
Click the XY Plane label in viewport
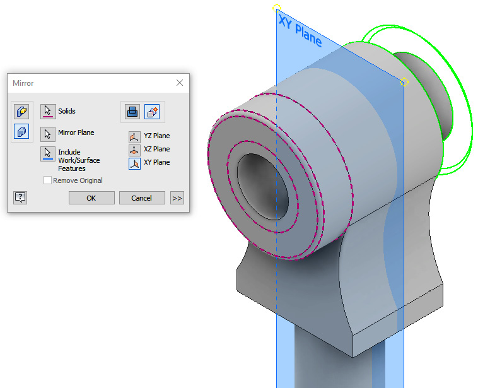click(300, 32)
